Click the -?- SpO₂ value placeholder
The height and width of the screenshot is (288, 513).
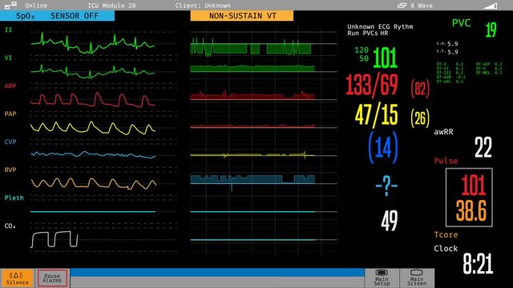pos(386,186)
